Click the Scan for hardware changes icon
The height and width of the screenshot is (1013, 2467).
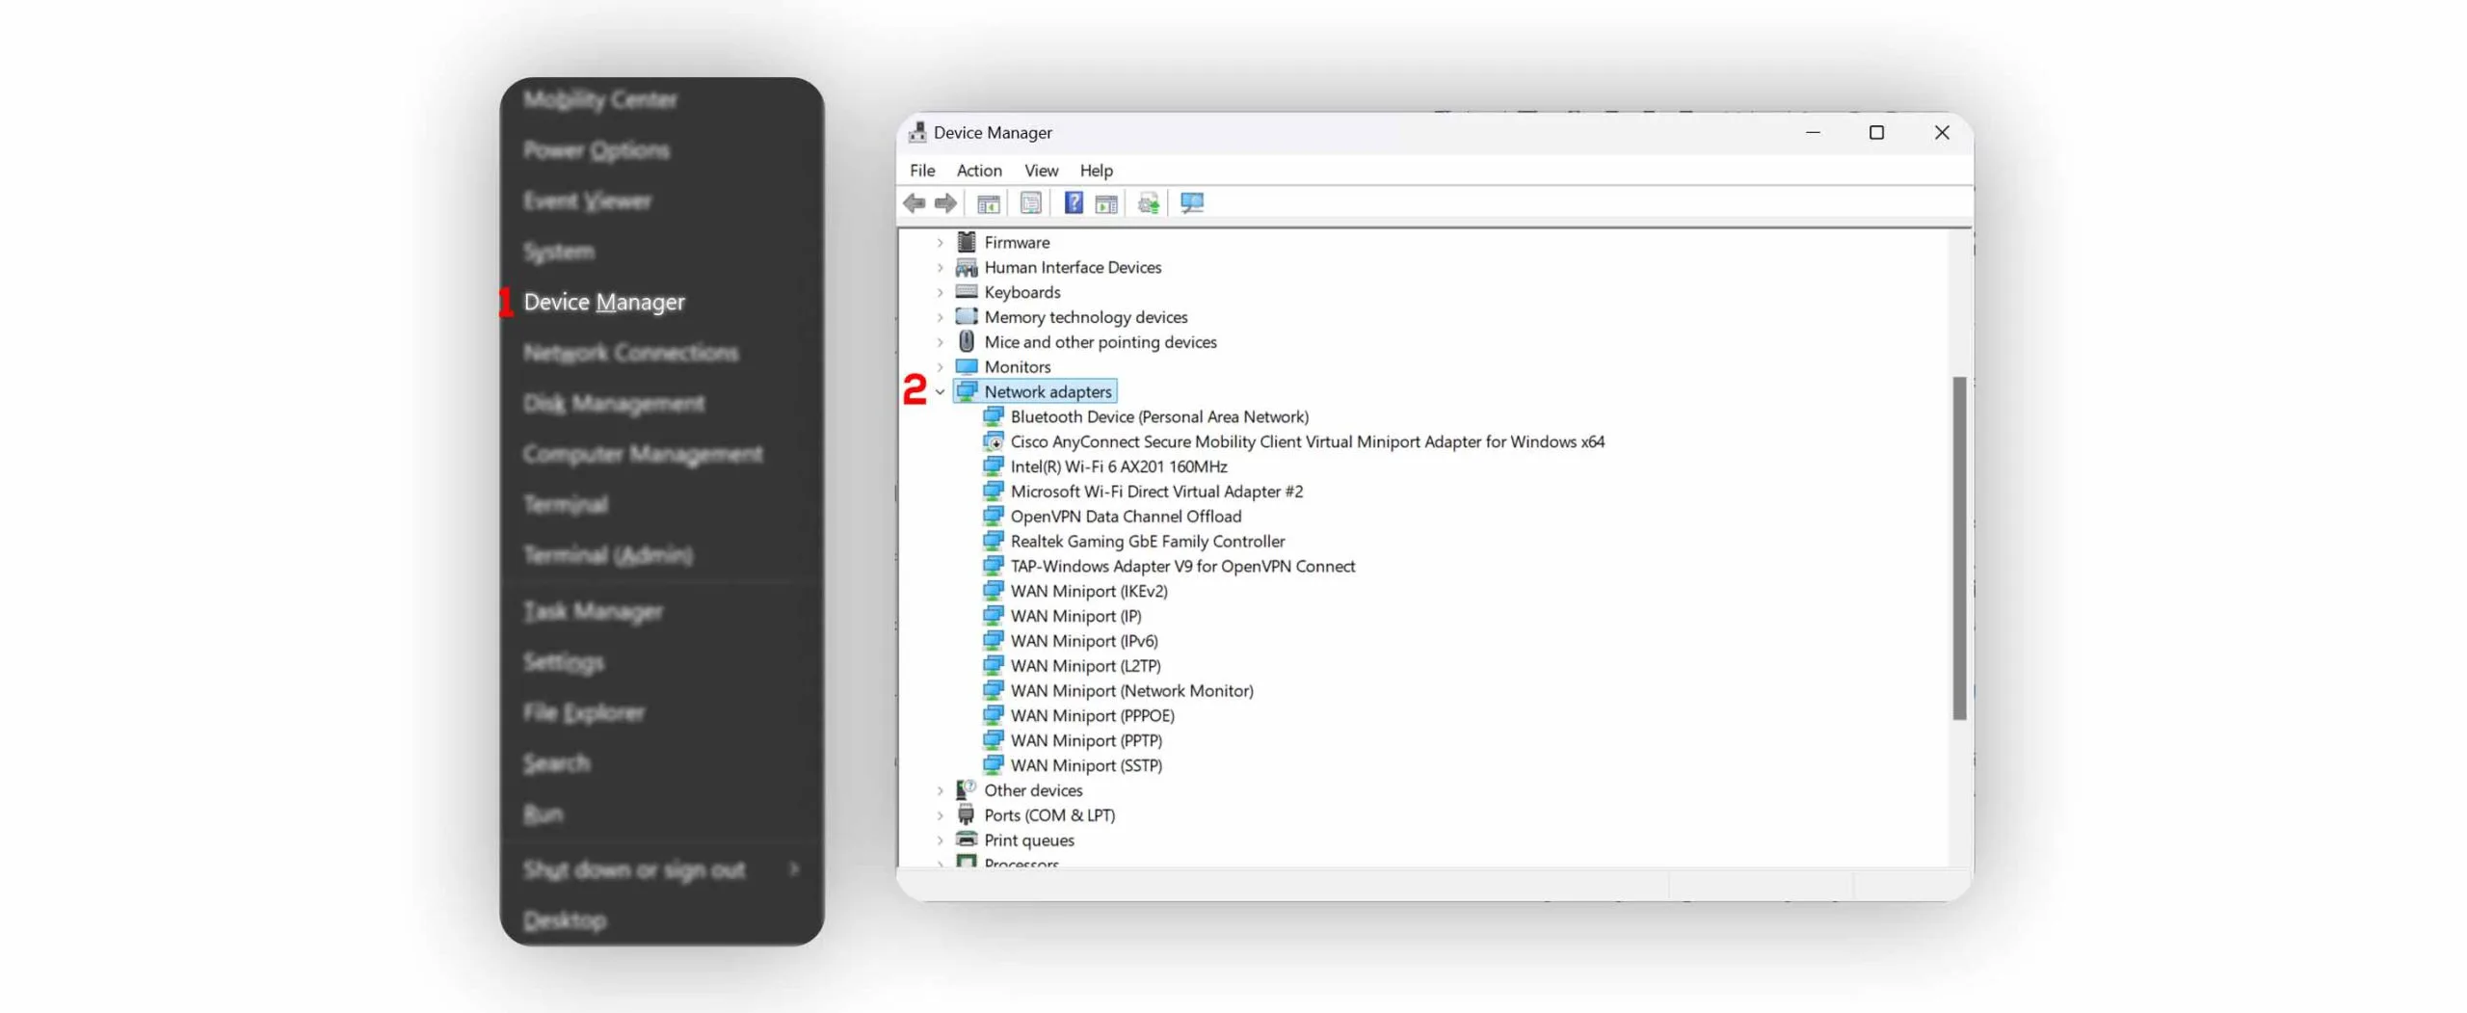(1192, 203)
